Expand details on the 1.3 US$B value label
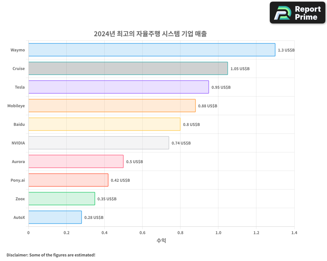 coord(286,50)
